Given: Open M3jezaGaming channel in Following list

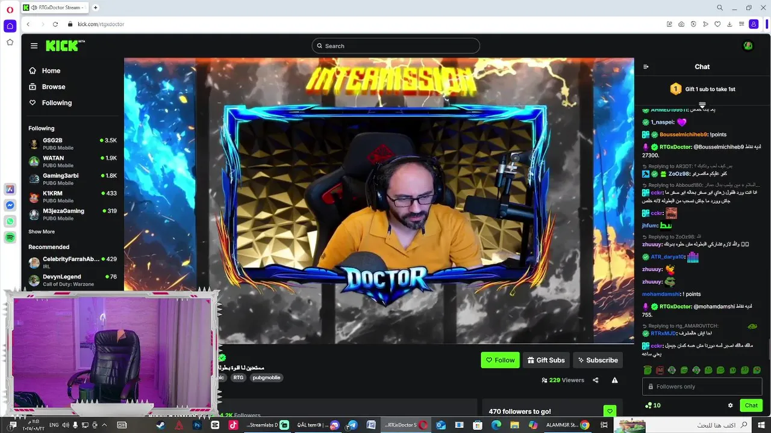Looking at the screenshot, I should click(72, 214).
